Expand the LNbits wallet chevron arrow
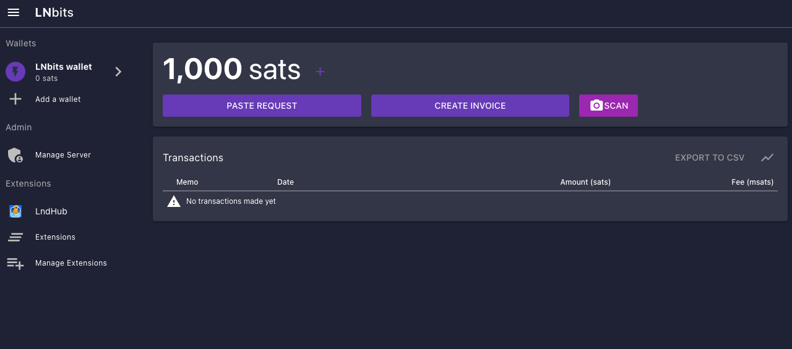 click(x=118, y=72)
